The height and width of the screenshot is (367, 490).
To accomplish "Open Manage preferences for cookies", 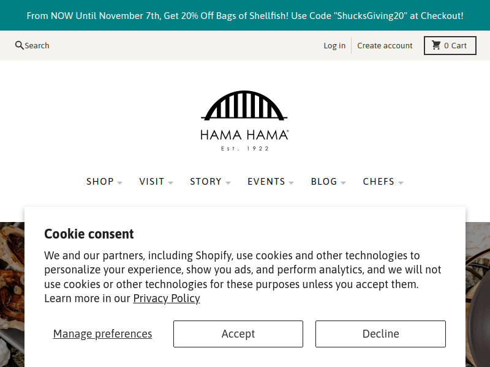I will click(x=102, y=334).
